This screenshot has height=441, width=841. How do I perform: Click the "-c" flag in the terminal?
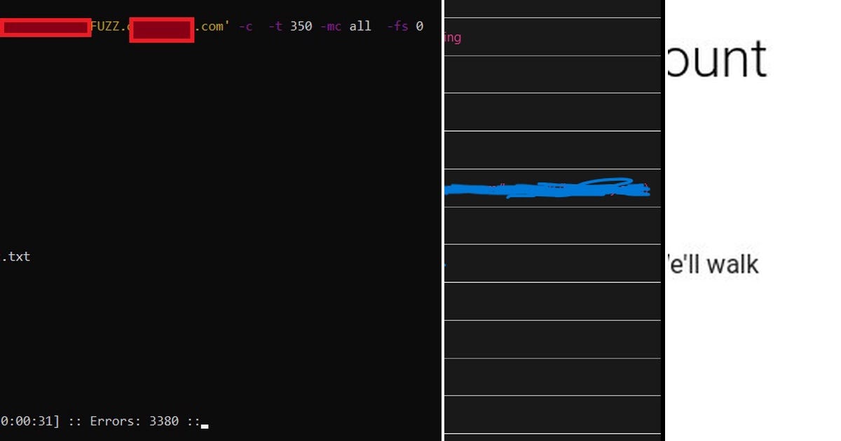tap(245, 27)
